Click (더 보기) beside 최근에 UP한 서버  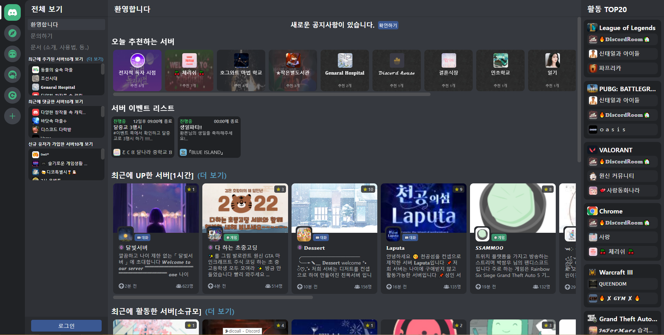click(212, 175)
